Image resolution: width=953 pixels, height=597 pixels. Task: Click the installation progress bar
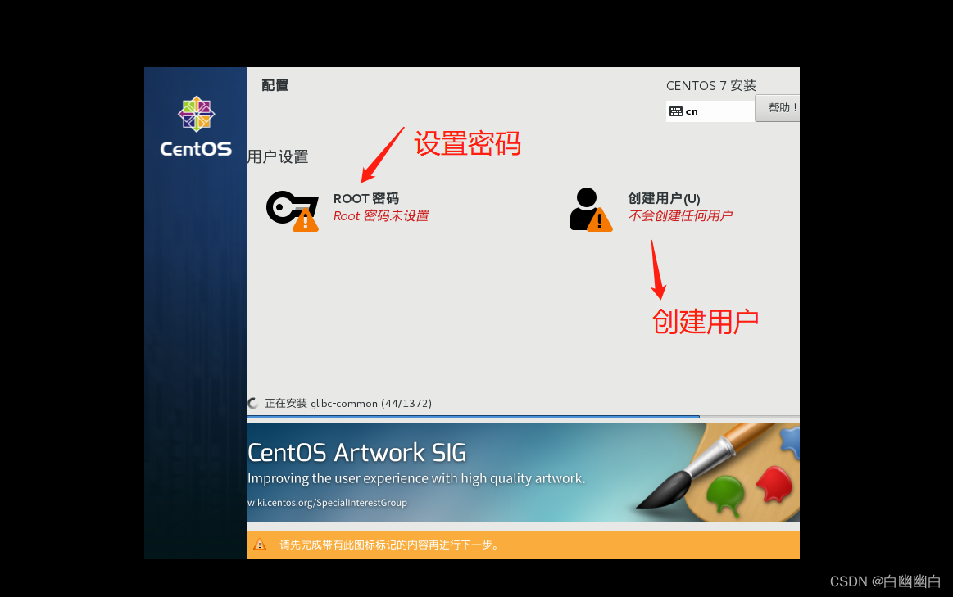(523, 417)
